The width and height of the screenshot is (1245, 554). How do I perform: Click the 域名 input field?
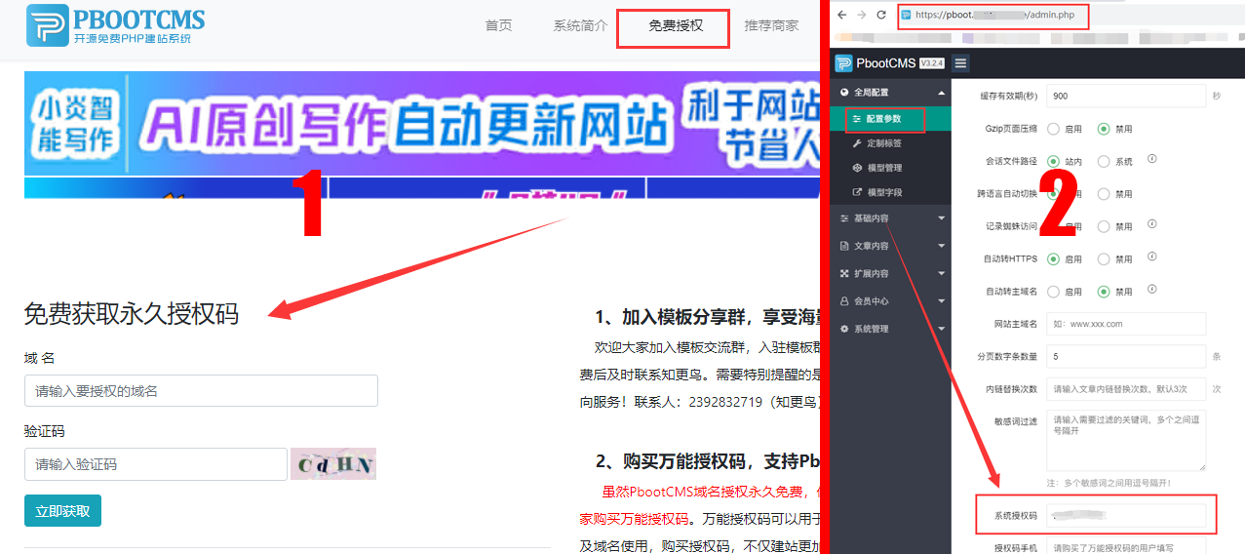201,391
